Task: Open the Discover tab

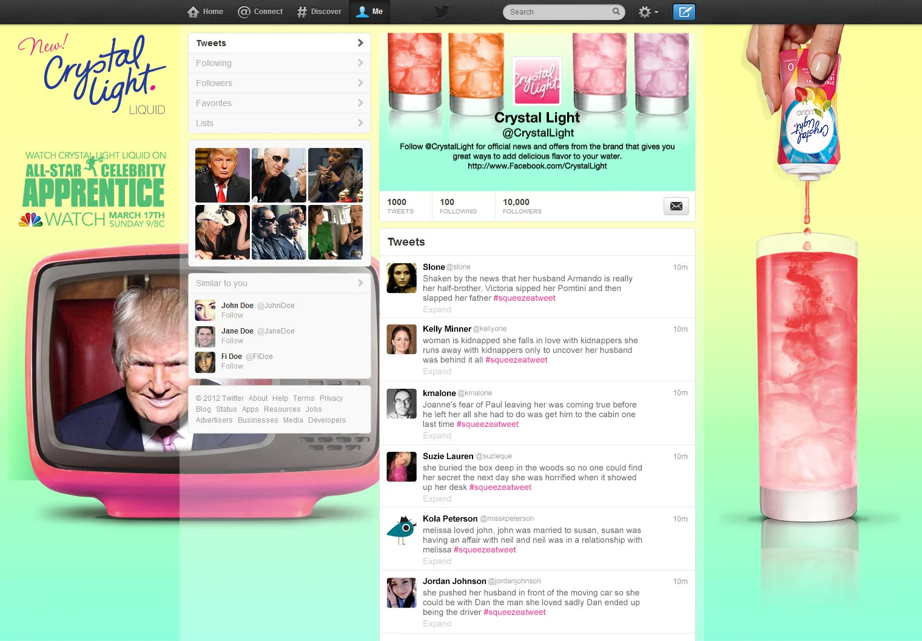Action: click(x=319, y=12)
